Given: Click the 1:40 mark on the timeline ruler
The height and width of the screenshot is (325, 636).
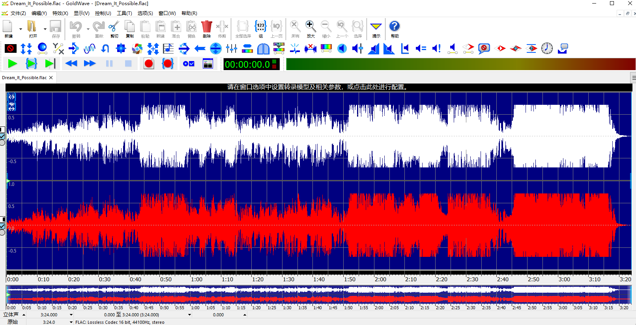Looking at the screenshot, I should [x=319, y=279].
